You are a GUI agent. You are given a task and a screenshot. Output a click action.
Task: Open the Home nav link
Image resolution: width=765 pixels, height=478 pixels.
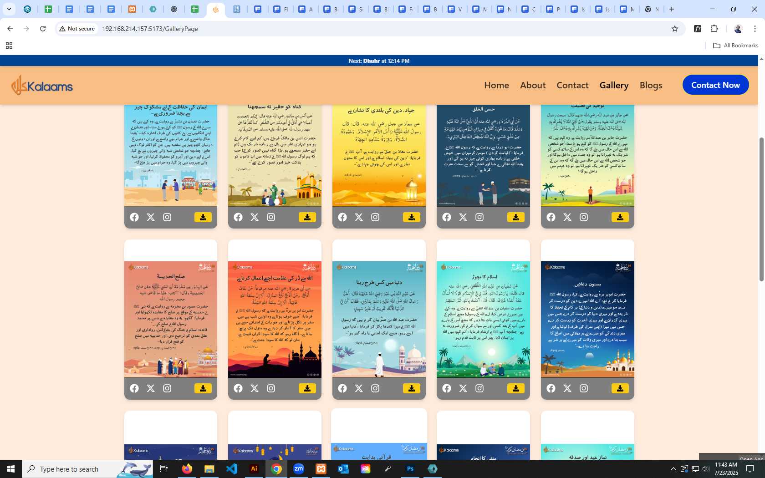496,85
